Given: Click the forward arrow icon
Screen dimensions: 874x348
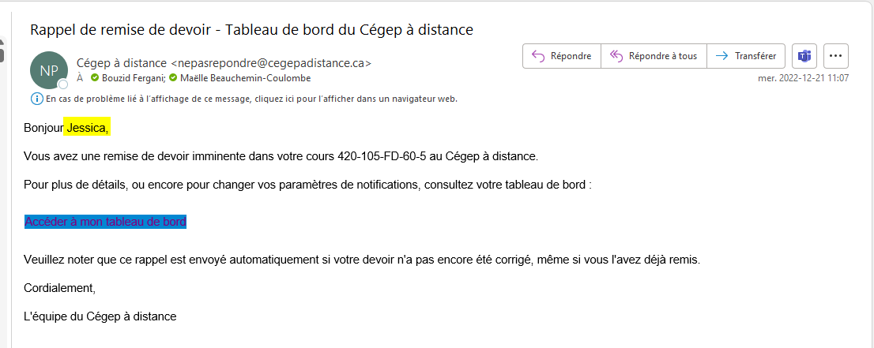Looking at the screenshot, I should 721,56.
